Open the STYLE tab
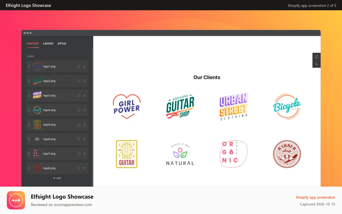This screenshot has height=214, width=342. coord(62,44)
